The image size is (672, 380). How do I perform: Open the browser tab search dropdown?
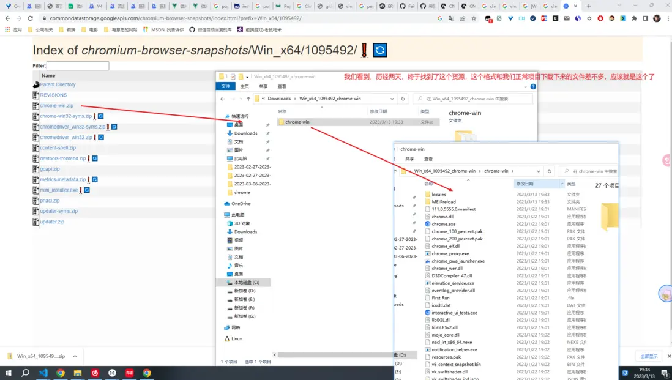(x=619, y=6)
